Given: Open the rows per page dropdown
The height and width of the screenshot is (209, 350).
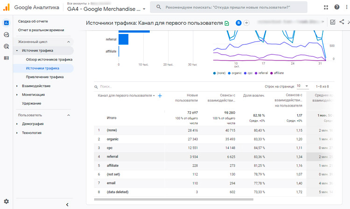Looking at the screenshot, I should (303, 86).
